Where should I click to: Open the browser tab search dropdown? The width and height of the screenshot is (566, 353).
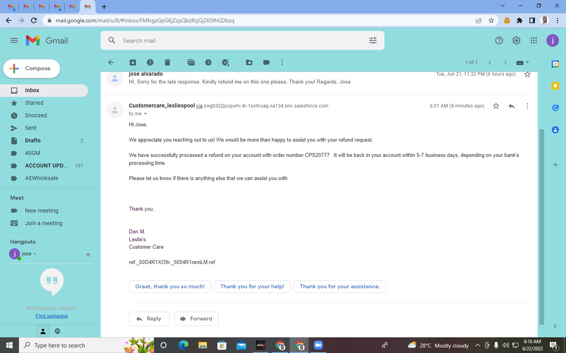503,6
